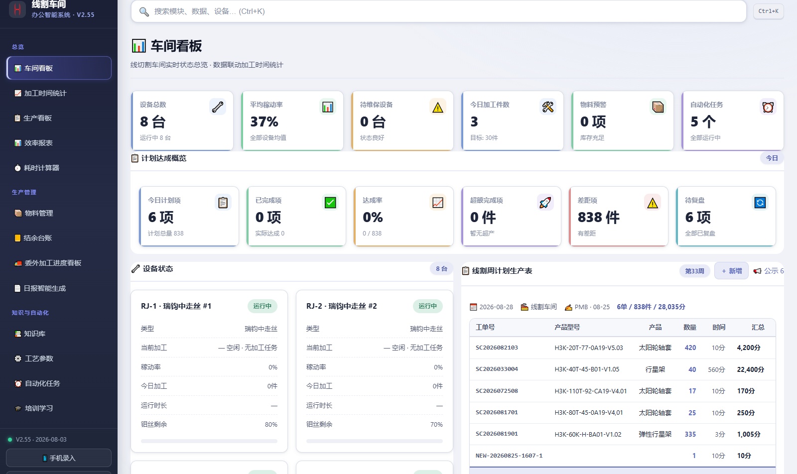Viewport: 797px width, 474px height.
Task: Click the warning icon in 待维保设备 card
Action: (x=438, y=107)
